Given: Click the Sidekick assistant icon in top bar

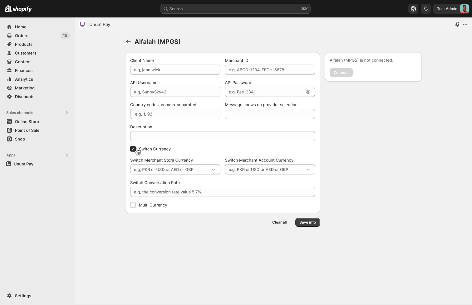Looking at the screenshot, I should click(413, 9).
